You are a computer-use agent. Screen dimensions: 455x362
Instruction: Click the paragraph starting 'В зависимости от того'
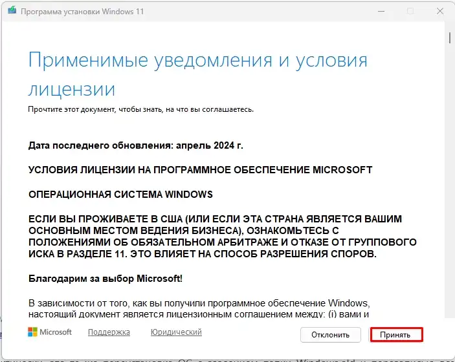coord(199,309)
